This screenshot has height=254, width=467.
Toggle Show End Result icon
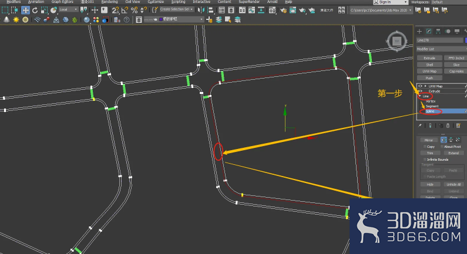tap(430, 126)
